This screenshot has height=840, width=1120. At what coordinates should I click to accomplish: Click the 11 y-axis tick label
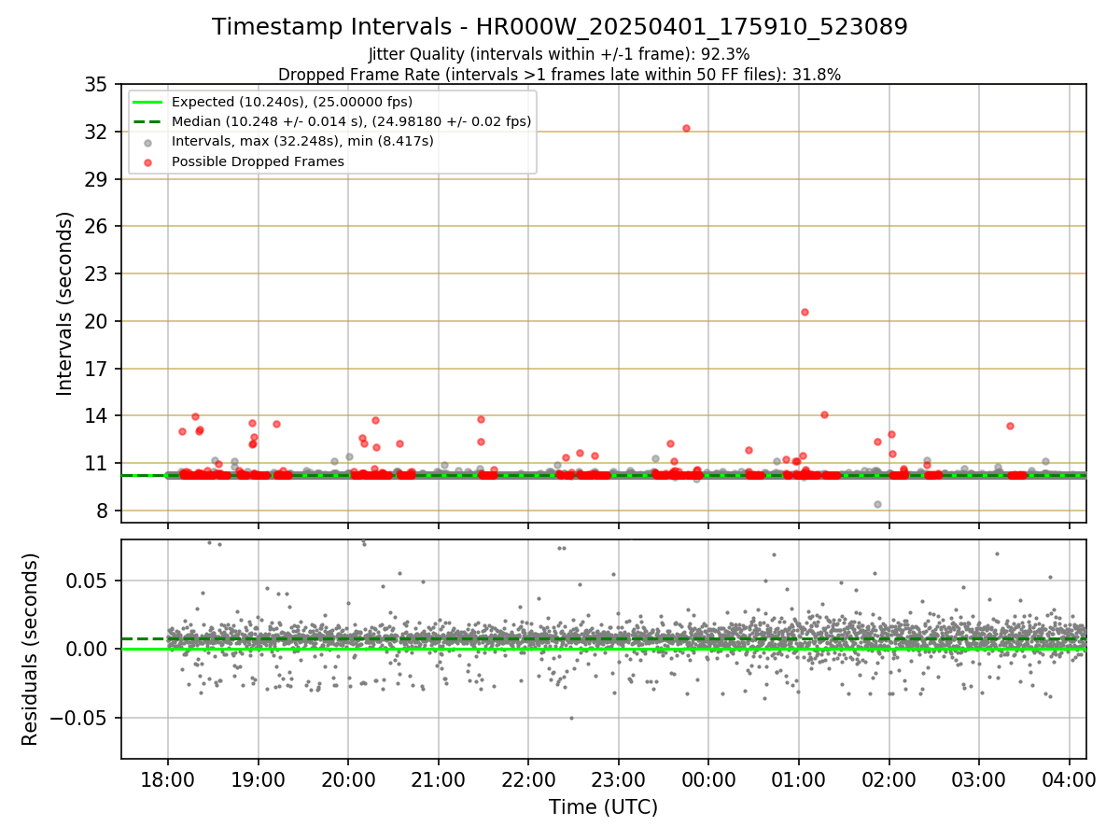96,463
